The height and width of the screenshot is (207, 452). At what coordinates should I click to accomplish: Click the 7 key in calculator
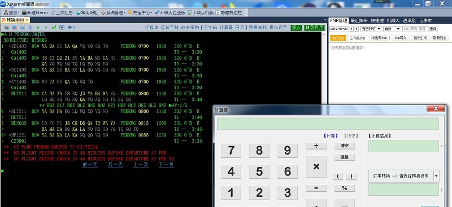[231, 150]
